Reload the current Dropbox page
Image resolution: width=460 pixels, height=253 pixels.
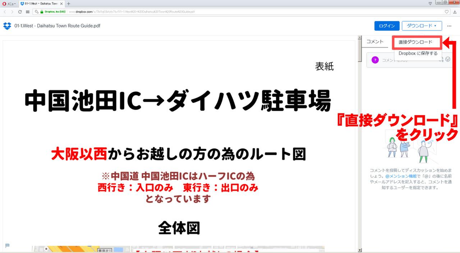tap(20, 11)
